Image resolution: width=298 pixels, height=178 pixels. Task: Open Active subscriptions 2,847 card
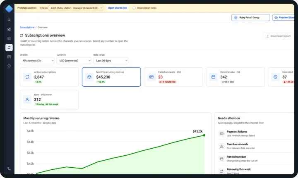(49, 77)
